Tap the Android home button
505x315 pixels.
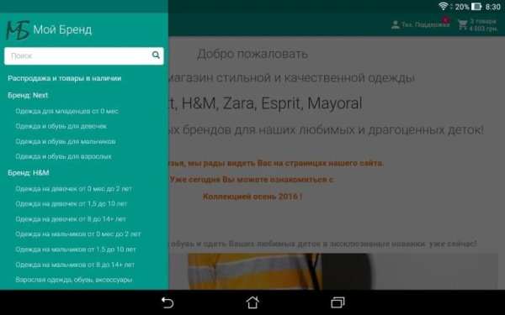tap(252, 302)
